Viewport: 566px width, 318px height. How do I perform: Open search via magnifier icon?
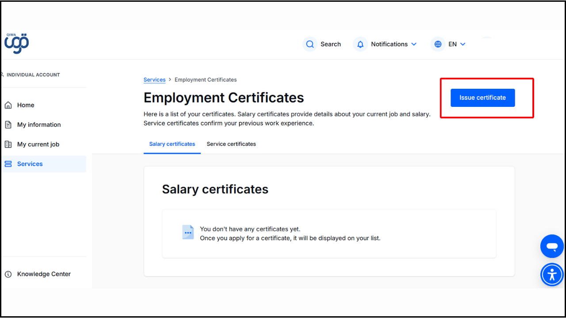(x=310, y=44)
